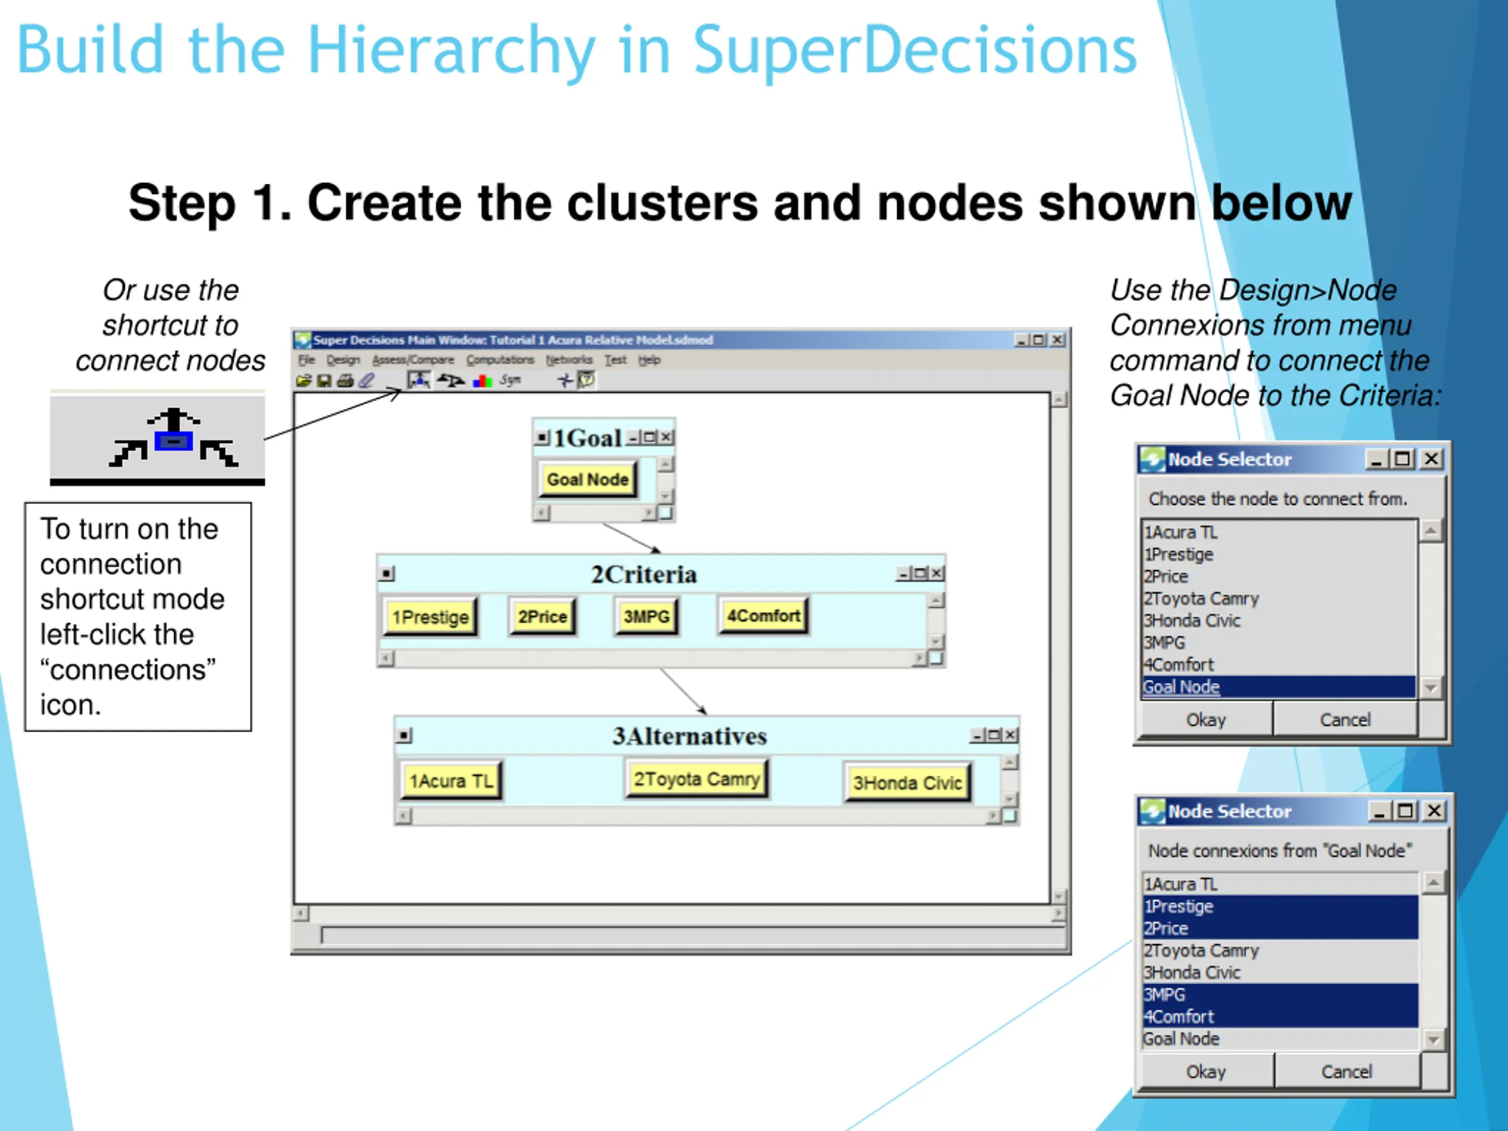Click the question mark help toolbar icon
This screenshot has width=1508, height=1131.
click(586, 380)
